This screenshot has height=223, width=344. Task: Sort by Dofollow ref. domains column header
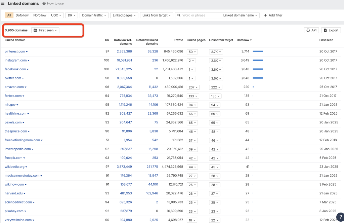(123, 42)
